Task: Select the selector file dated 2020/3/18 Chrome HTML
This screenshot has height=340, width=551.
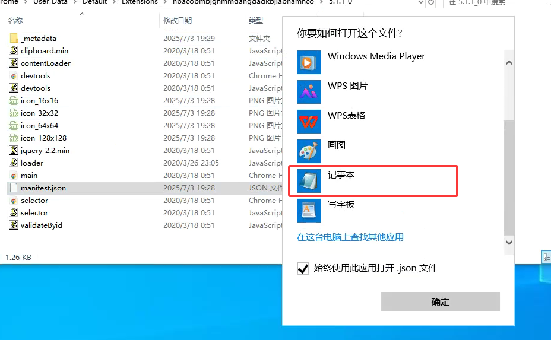Action: tap(34, 200)
